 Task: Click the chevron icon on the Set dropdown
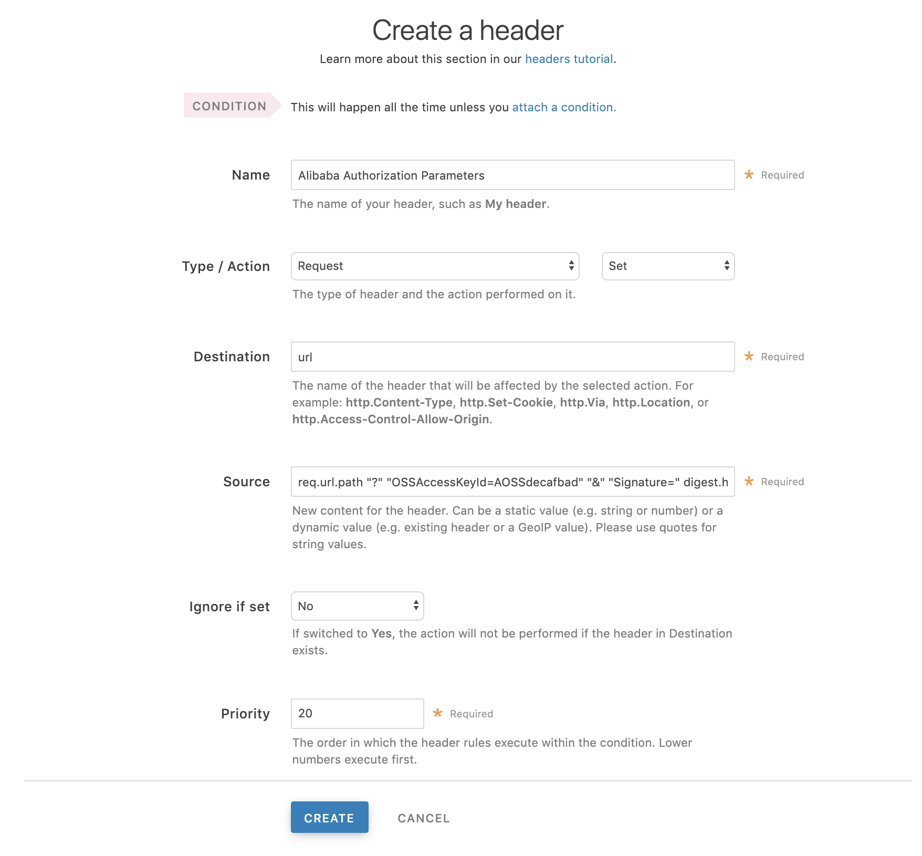727,266
